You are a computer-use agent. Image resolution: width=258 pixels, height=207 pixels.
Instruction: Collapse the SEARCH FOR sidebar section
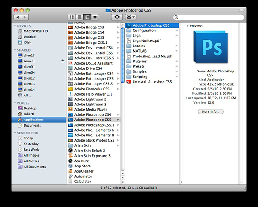click(x=15, y=133)
